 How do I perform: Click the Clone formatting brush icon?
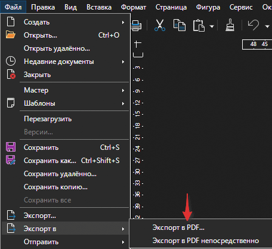(x=230, y=25)
